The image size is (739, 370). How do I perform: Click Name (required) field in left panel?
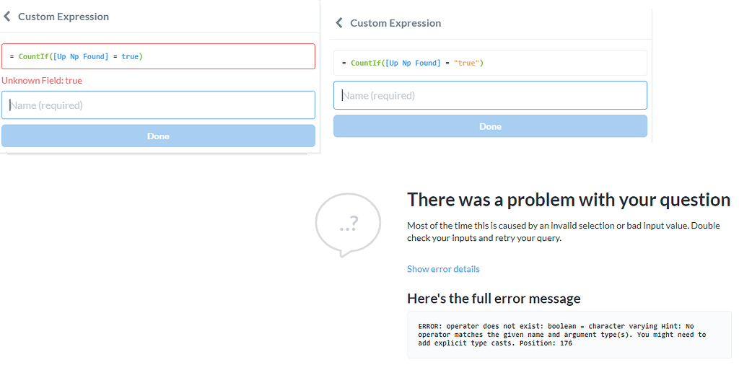coord(158,105)
